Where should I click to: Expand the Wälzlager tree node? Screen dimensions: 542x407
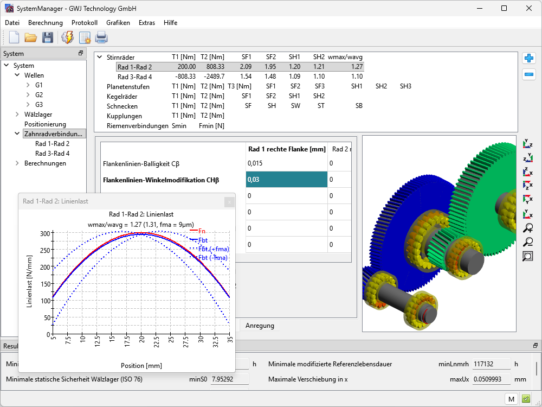[17, 115]
